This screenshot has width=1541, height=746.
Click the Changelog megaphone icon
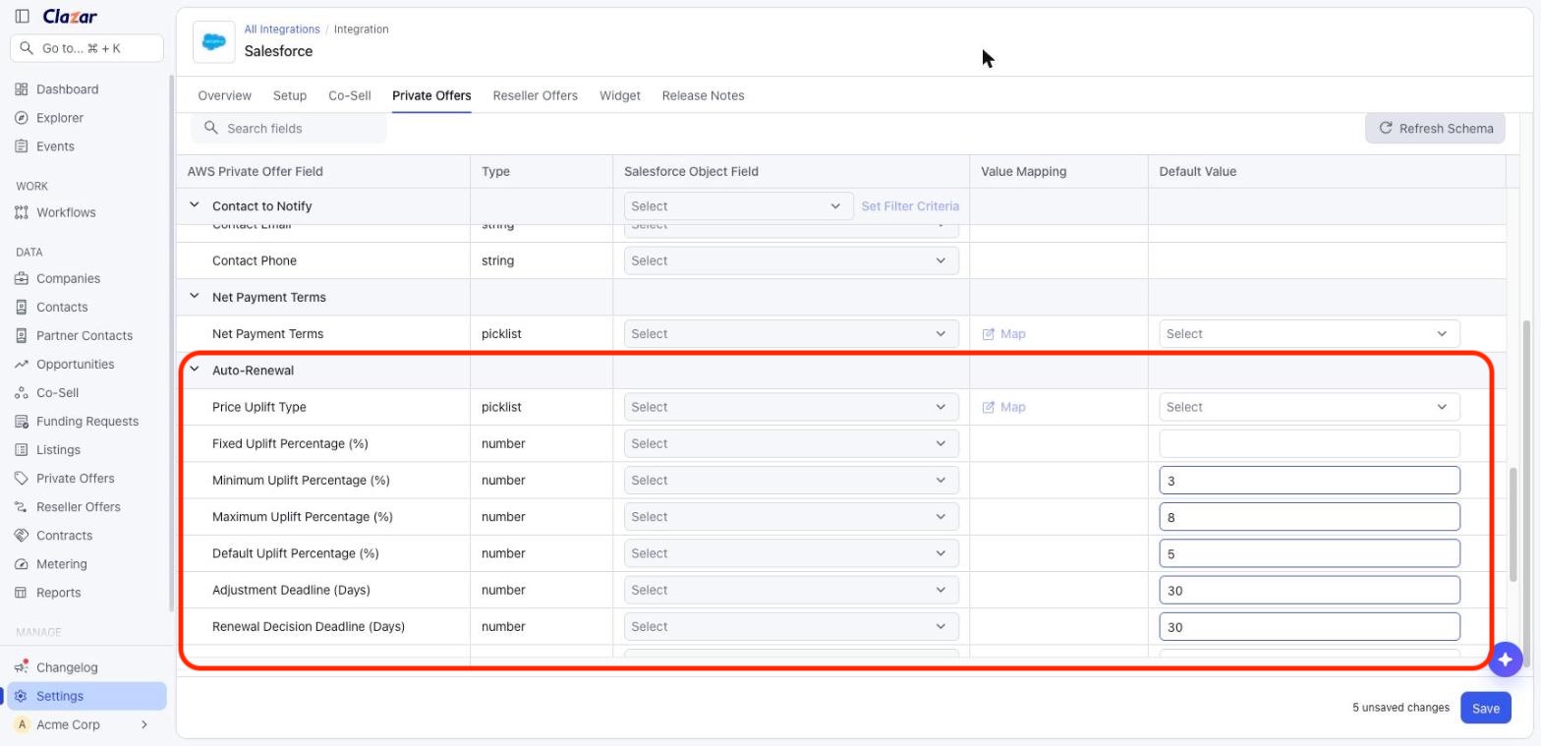click(x=22, y=667)
